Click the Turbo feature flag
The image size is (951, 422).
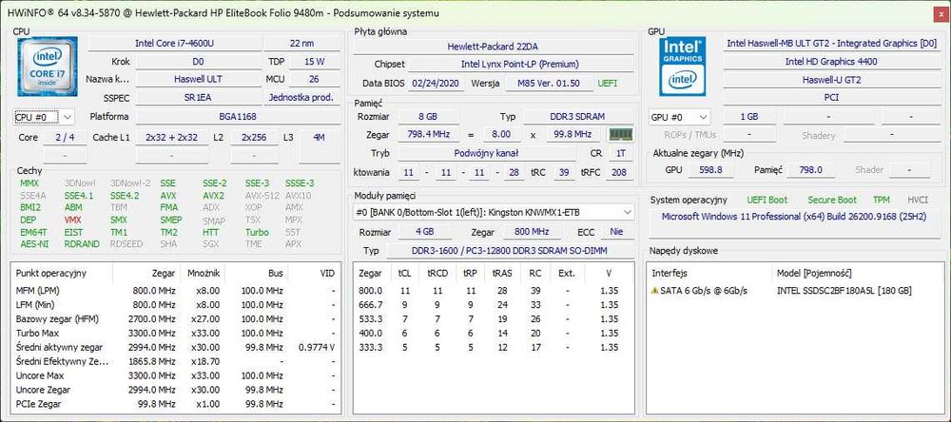click(x=257, y=232)
